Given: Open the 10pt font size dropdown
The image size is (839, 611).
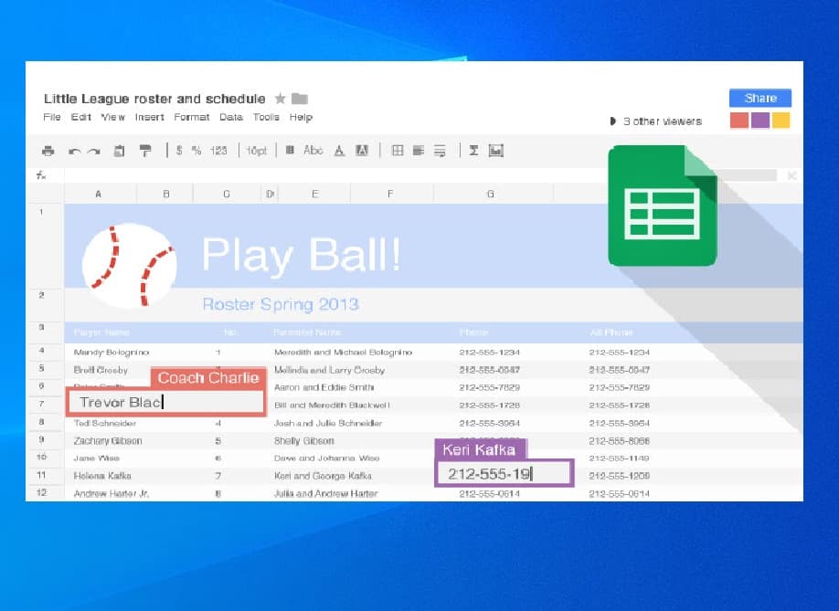Looking at the screenshot, I should [x=256, y=151].
